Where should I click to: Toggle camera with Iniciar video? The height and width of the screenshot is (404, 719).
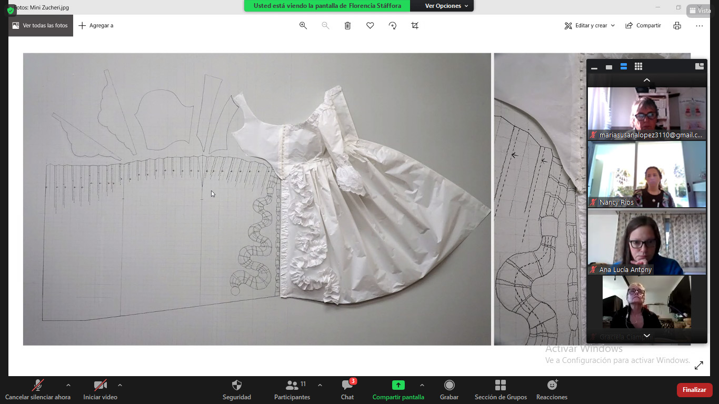click(100, 389)
